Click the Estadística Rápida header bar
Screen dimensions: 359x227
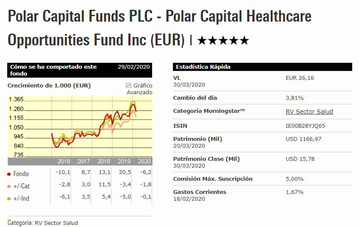click(263, 67)
